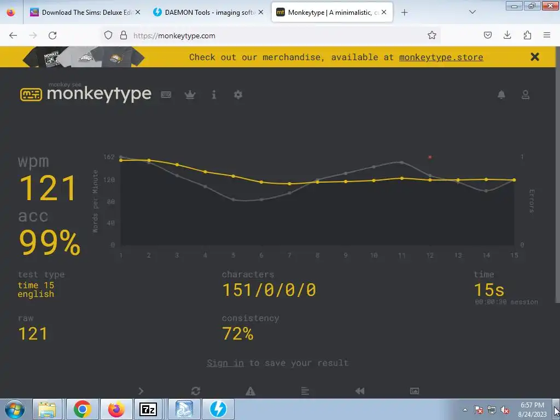
Task: Click the muted volume tray icon
Action: tap(505, 410)
